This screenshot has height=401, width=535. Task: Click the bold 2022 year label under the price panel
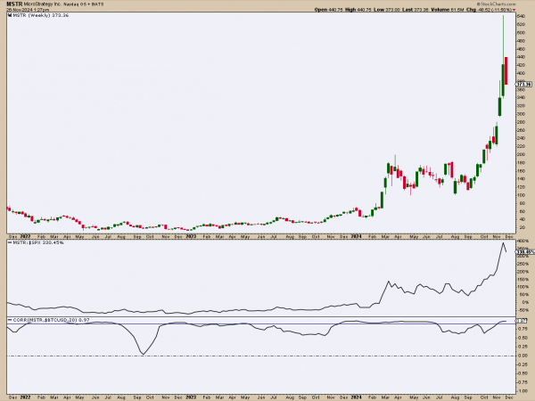pyautogui.click(x=25, y=236)
